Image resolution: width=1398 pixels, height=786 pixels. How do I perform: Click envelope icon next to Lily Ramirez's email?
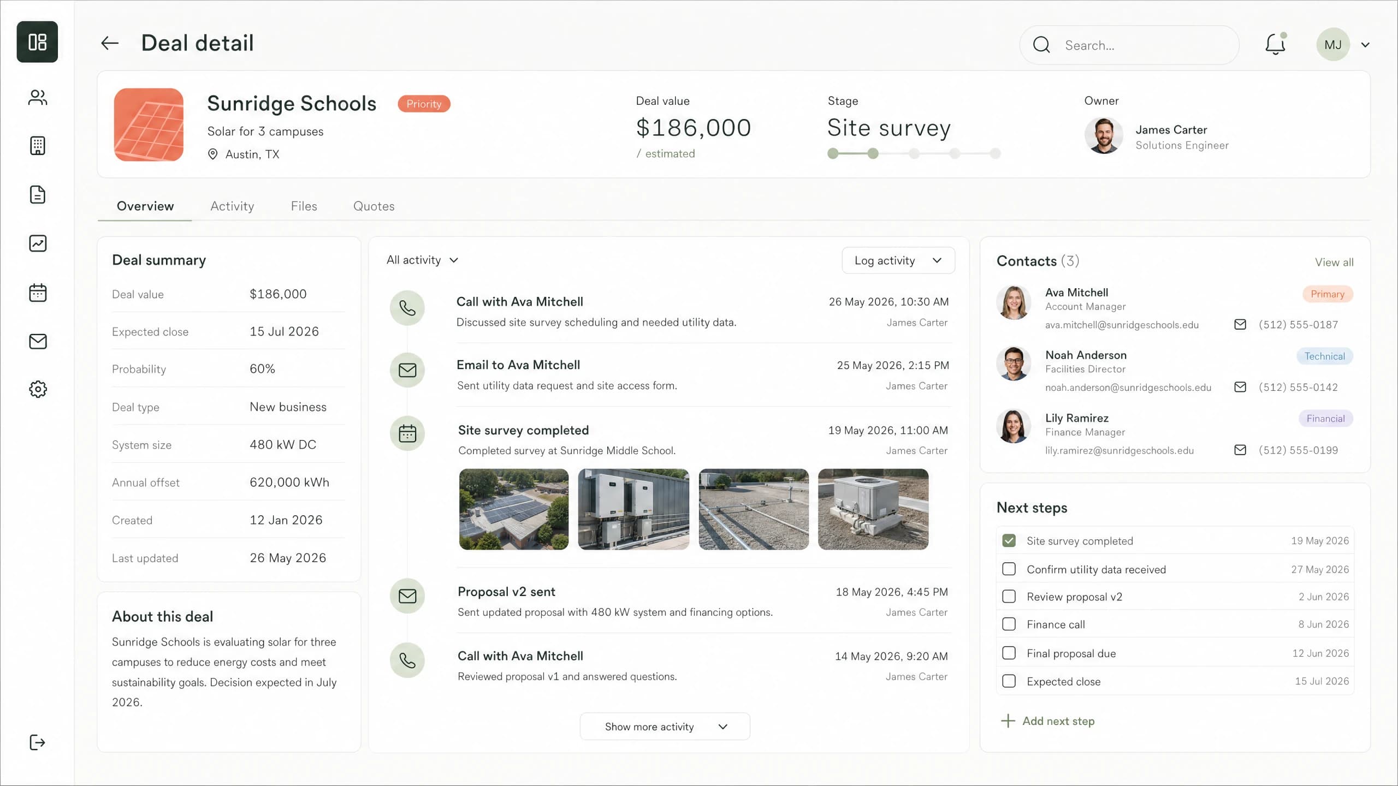point(1240,450)
